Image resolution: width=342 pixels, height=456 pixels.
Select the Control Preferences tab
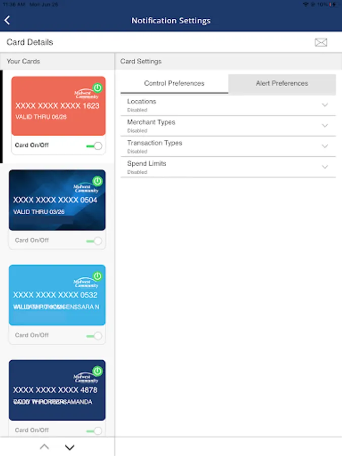pyautogui.click(x=174, y=84)
